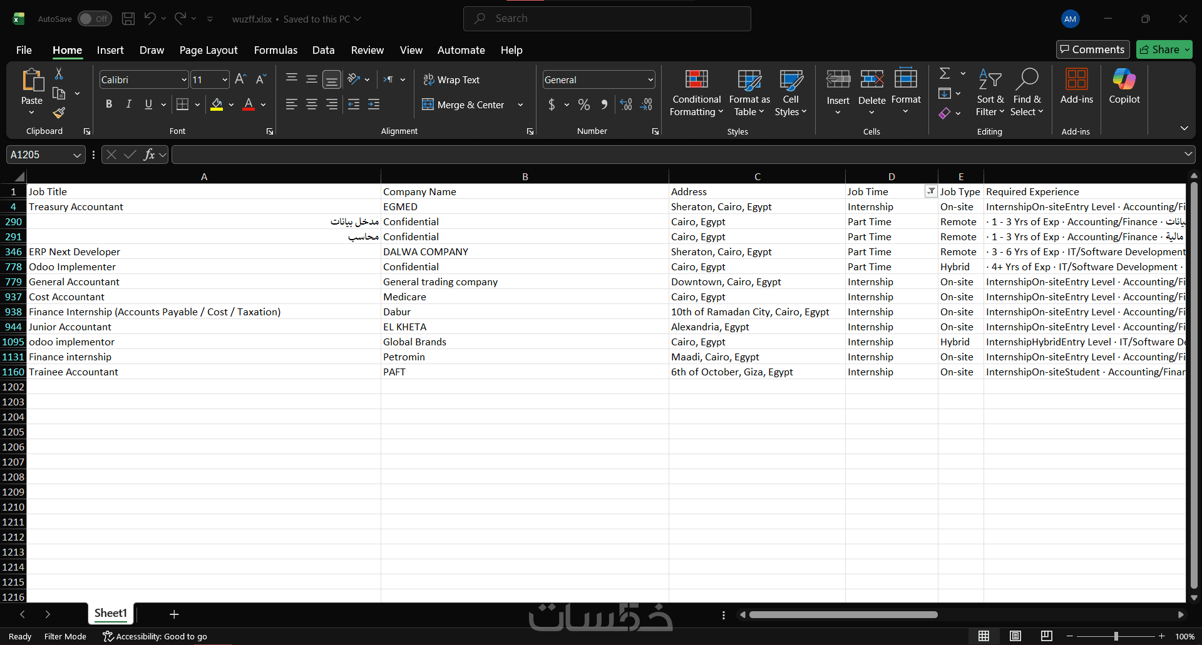Collapse the ribbon display options chevron
The height and width of the screenshot is (645, 1202).
pos(1184,128)
